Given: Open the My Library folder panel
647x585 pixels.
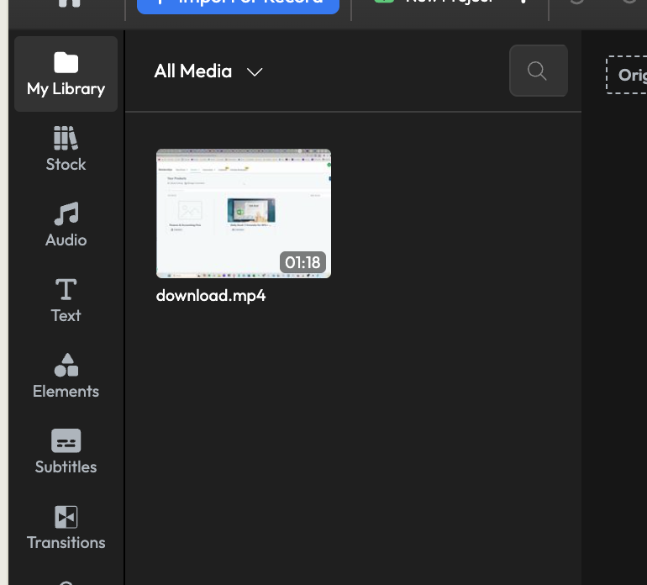Looking at the screenshot, I should tap(66, 75).
